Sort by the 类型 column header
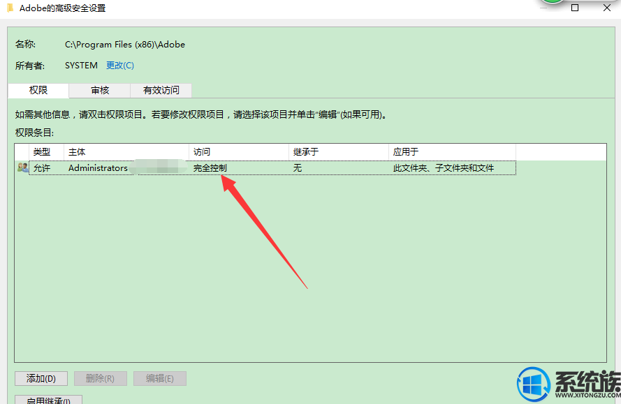Screen dimensions: 621x404 (46, 152)
